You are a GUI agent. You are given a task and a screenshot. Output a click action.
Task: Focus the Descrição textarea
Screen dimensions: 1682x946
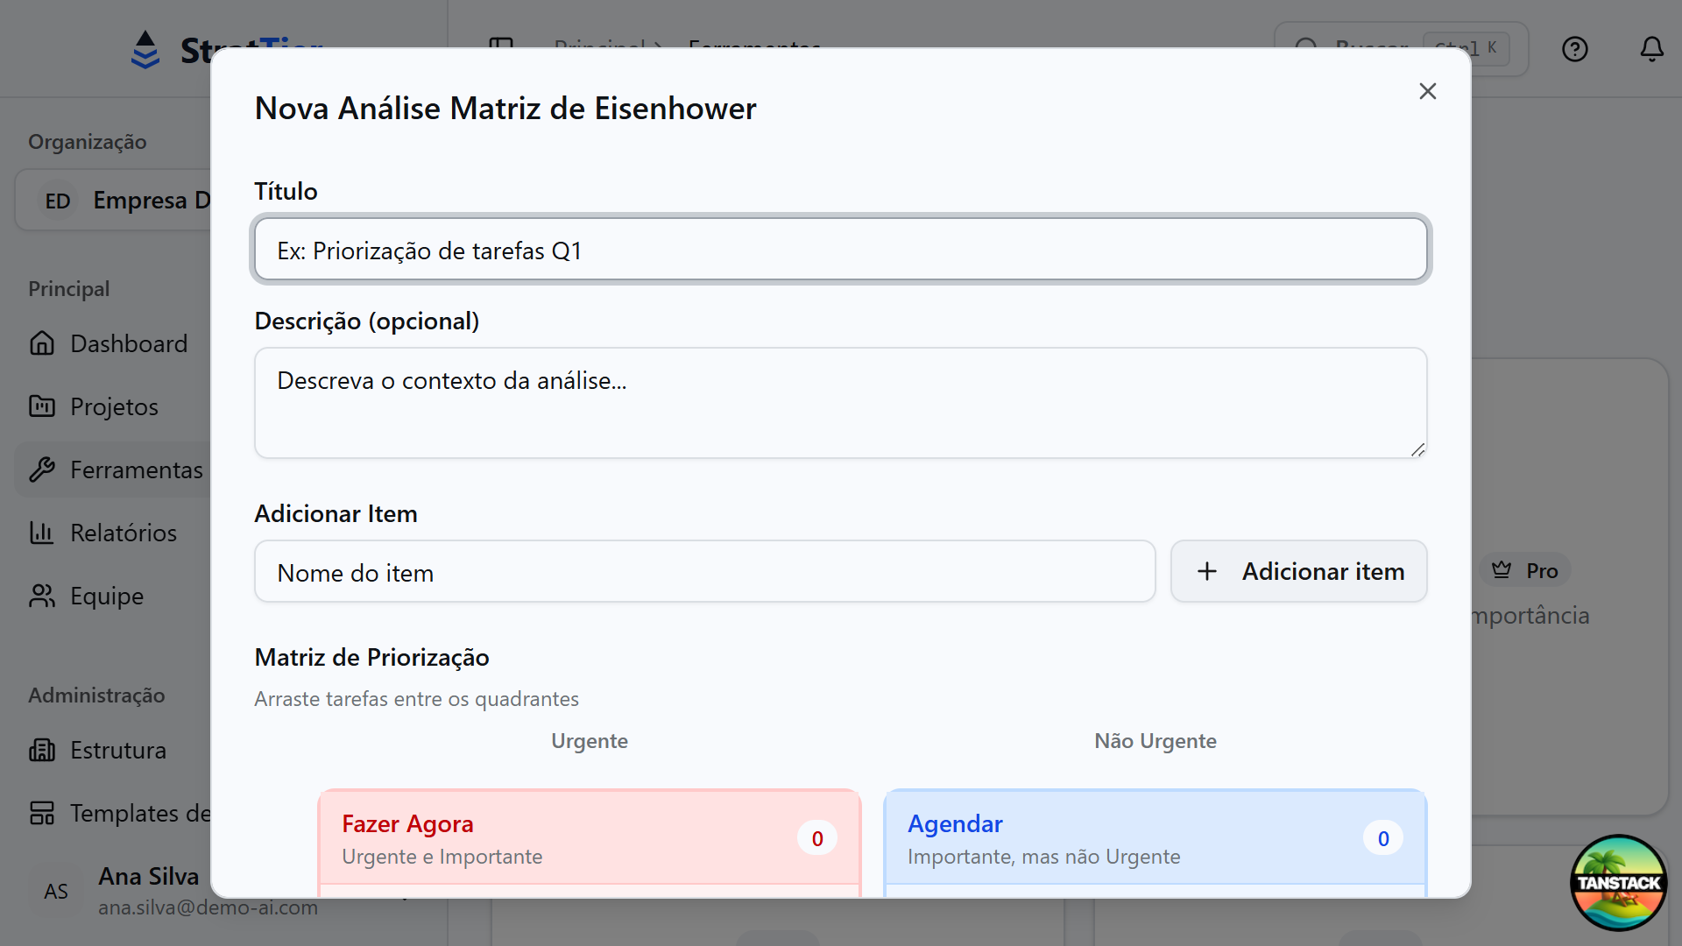840,403
